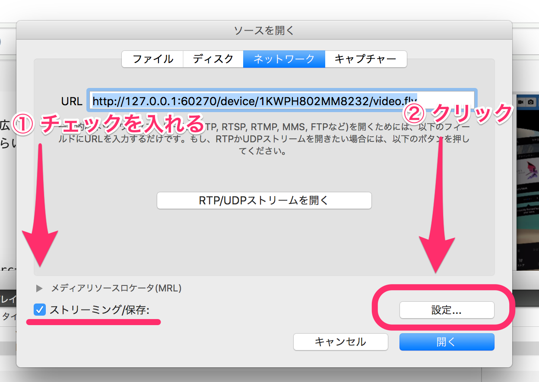Expand the メディアリソースロケータ(MRL) disclosure triangle

40,288
